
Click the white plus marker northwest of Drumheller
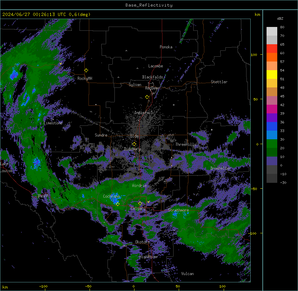pos(212,130)
